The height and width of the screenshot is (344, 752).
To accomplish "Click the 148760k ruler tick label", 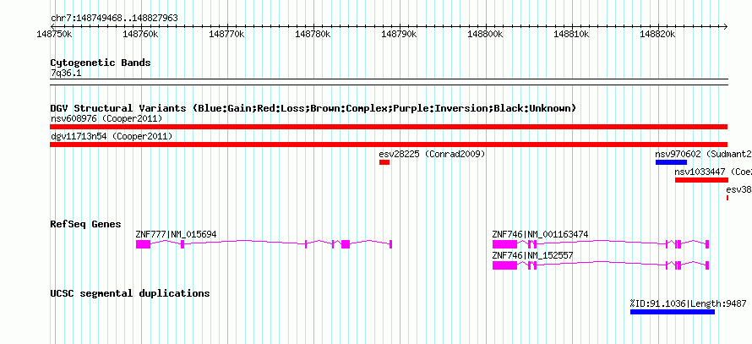I will [140, 35].
